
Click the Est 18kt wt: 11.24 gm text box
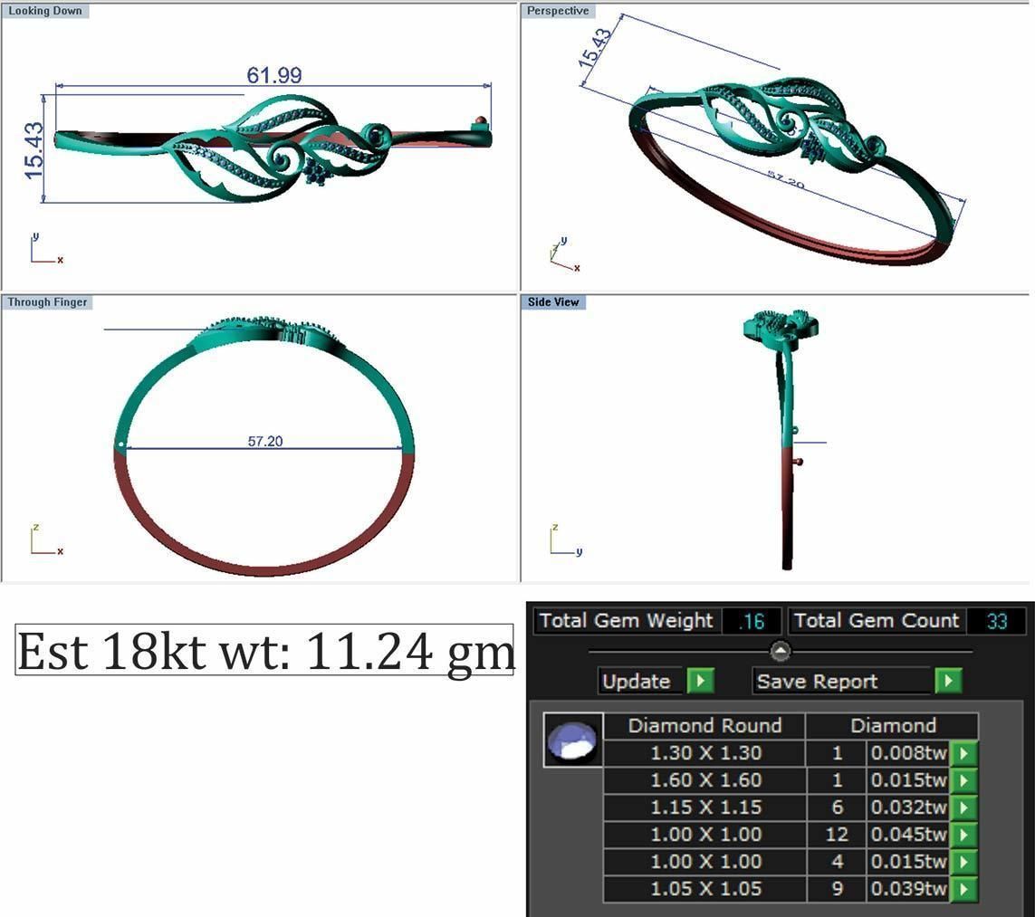[264, 650]
